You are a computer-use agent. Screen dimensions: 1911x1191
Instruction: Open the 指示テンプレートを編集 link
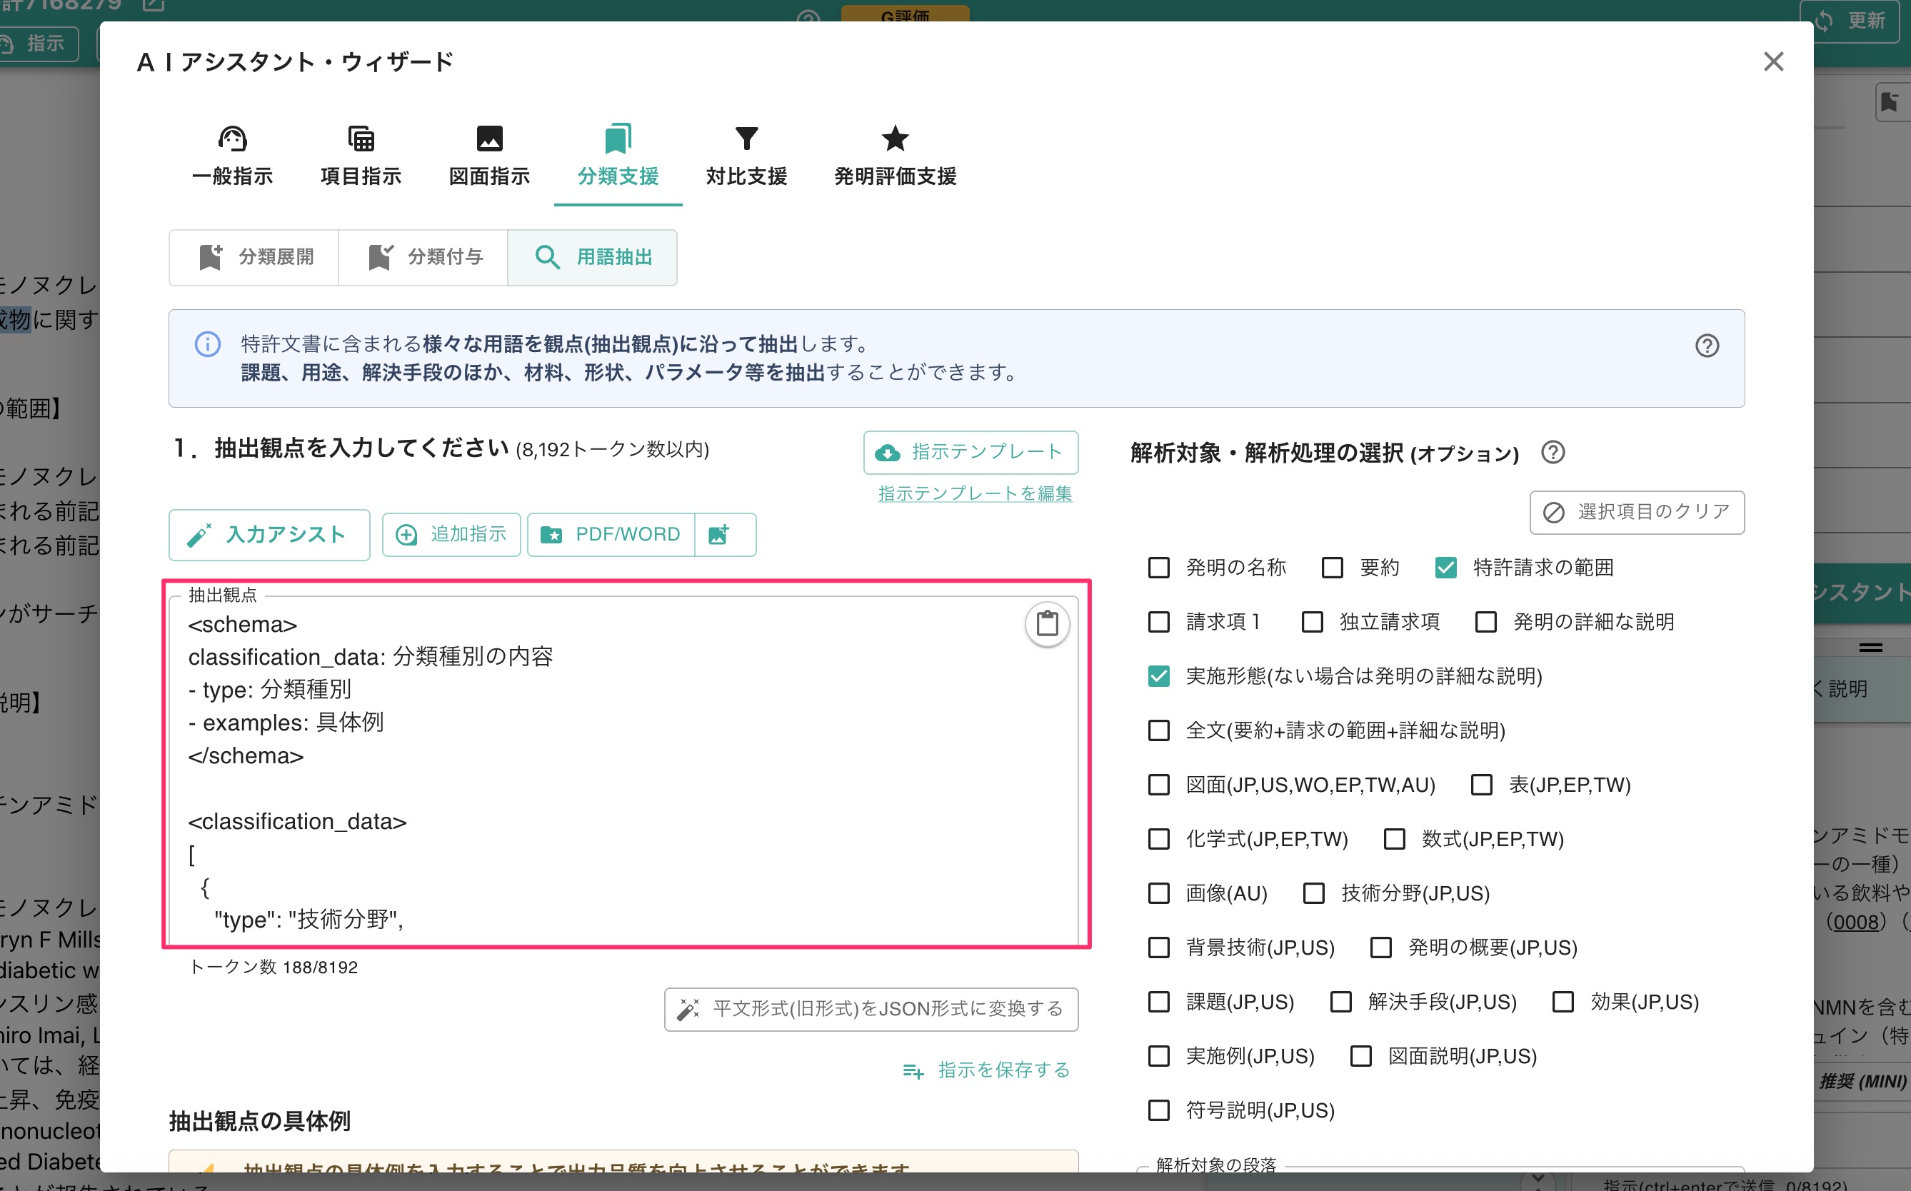pos(975,493)
